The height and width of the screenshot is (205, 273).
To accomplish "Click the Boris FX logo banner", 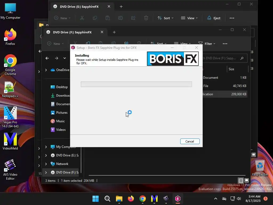I will coord(173,59).
